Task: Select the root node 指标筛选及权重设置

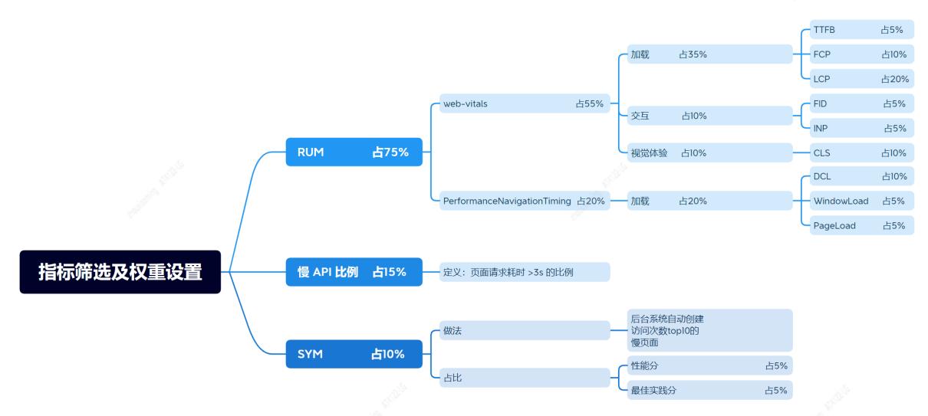Action: [120, 272]
